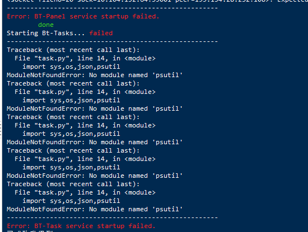
Task: Click the dotted grip handle on left edge
Action: point(1,129)
